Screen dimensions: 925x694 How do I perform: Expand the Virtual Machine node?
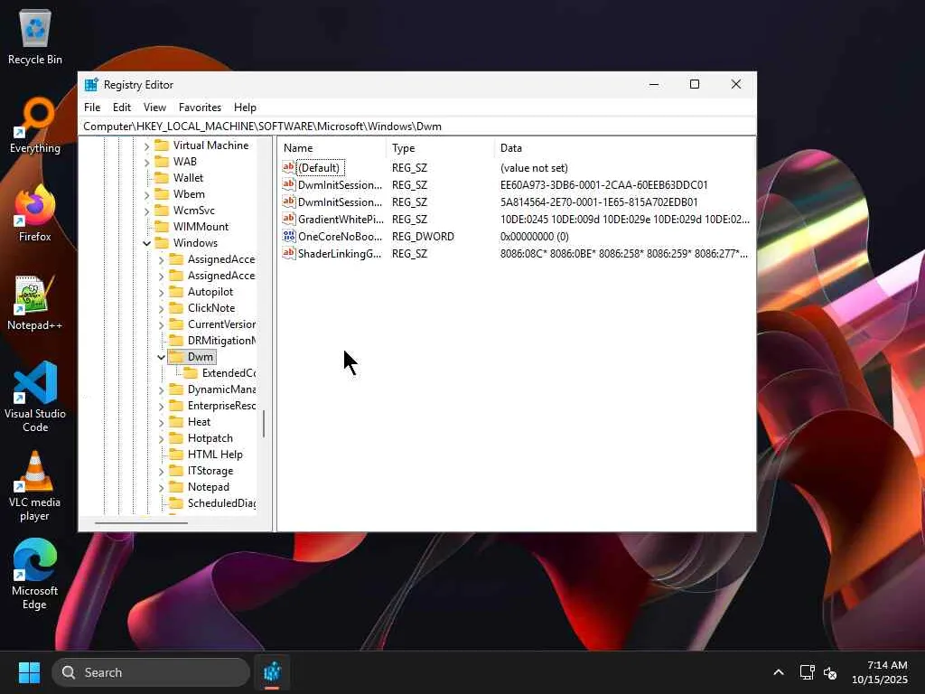tap(147, 145)
